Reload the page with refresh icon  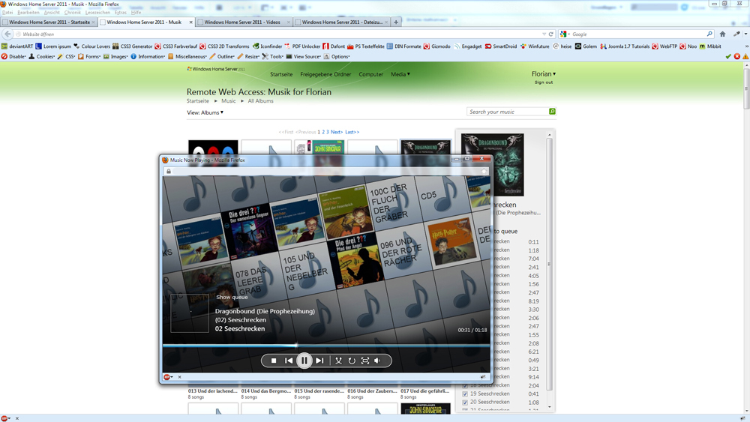tap(551, 34)
